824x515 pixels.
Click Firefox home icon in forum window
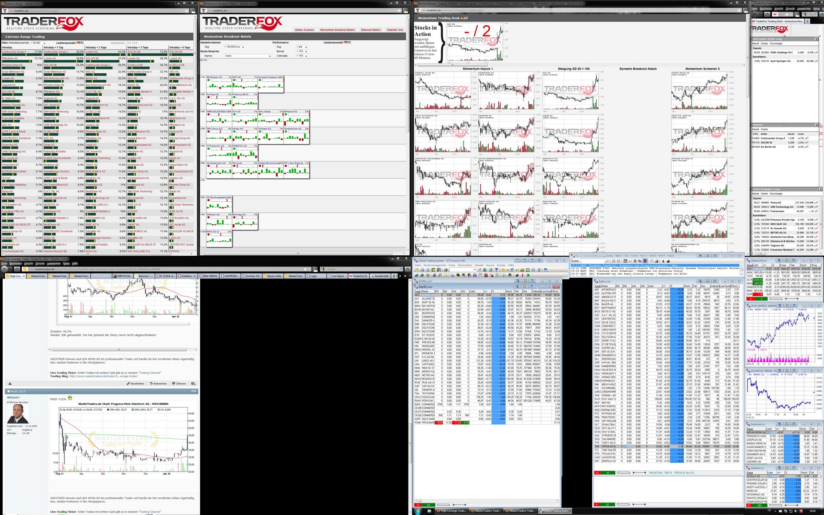tap(408, 269)
